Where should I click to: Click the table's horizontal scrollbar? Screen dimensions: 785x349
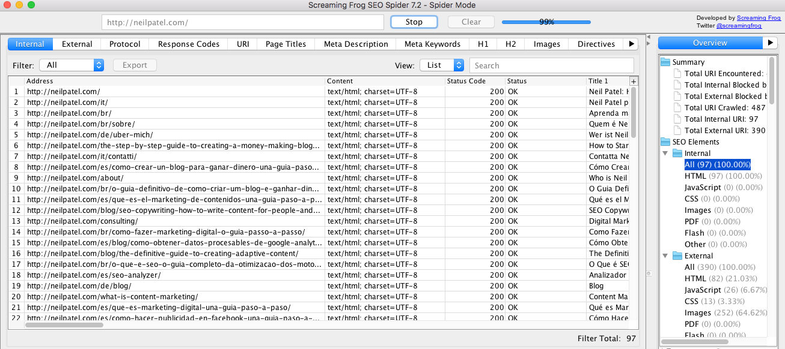64,325
